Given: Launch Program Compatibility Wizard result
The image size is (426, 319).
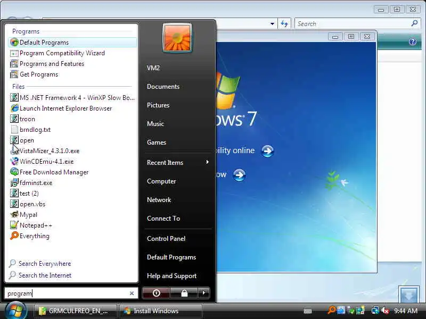Looking at the screenshot, I should point(72,53).
